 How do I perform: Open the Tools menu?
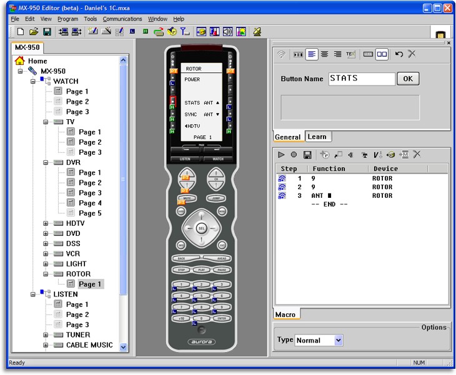(91, 19)
